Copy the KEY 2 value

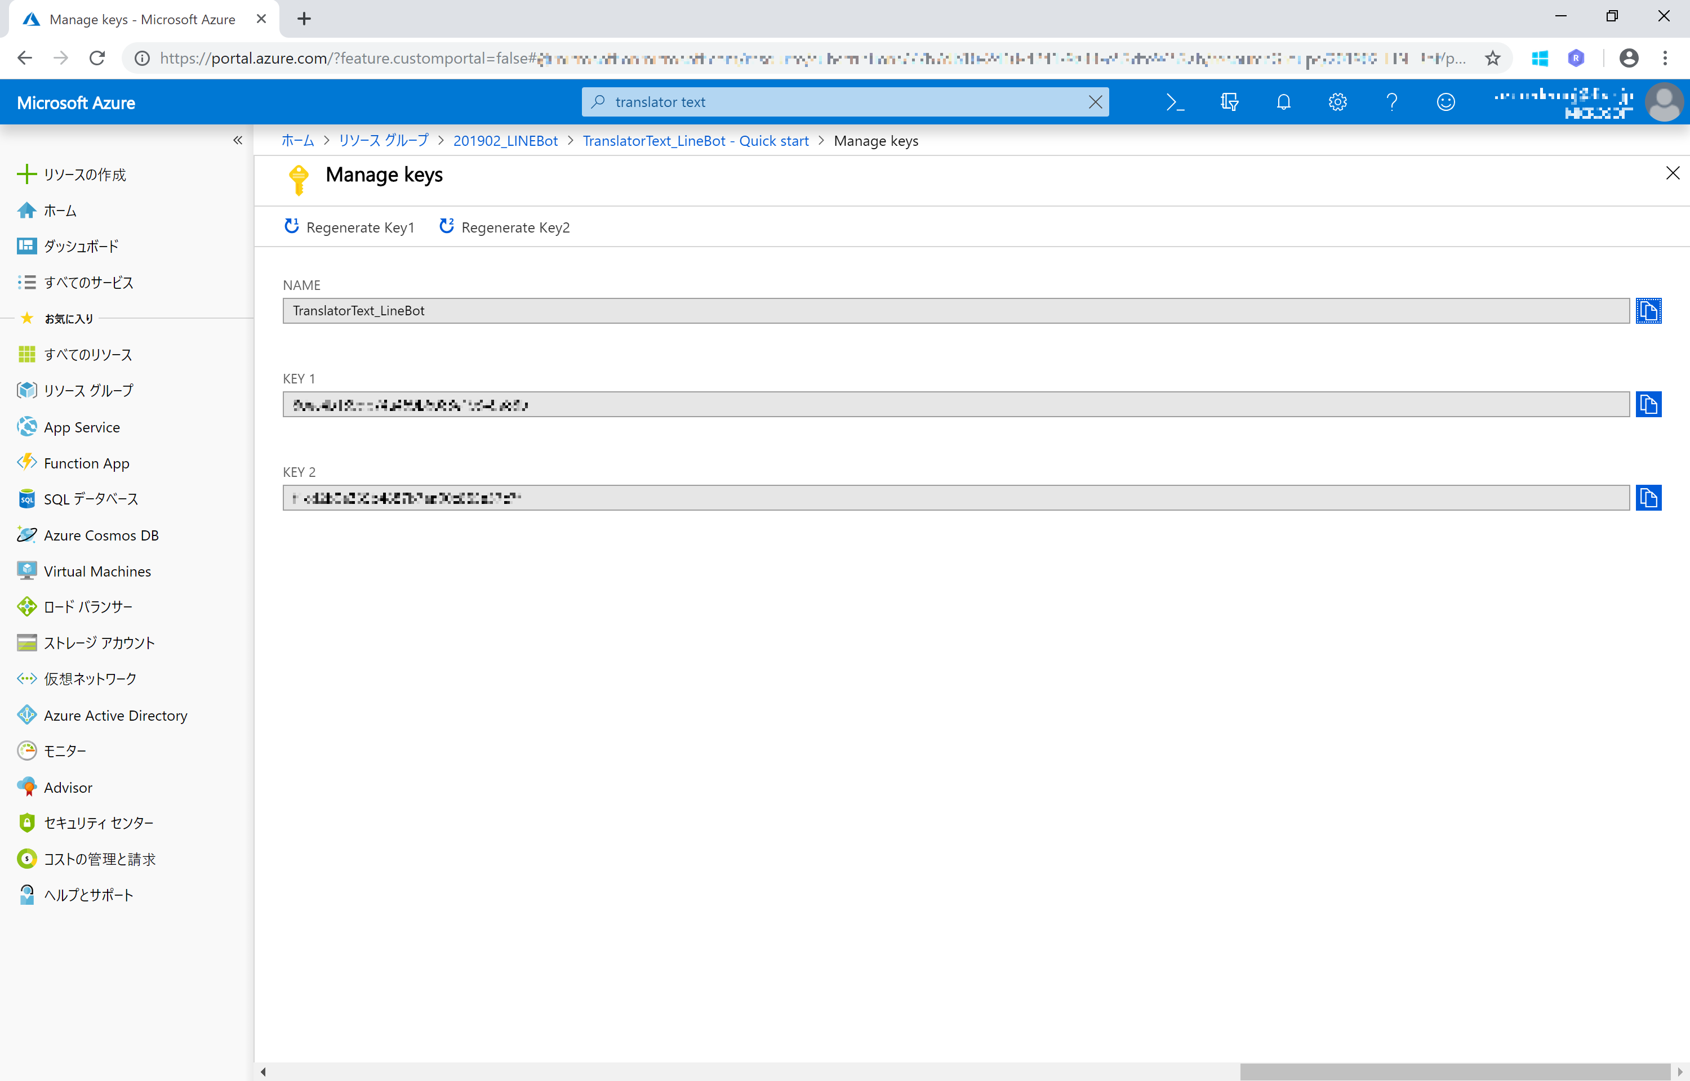coord(1648,498)
